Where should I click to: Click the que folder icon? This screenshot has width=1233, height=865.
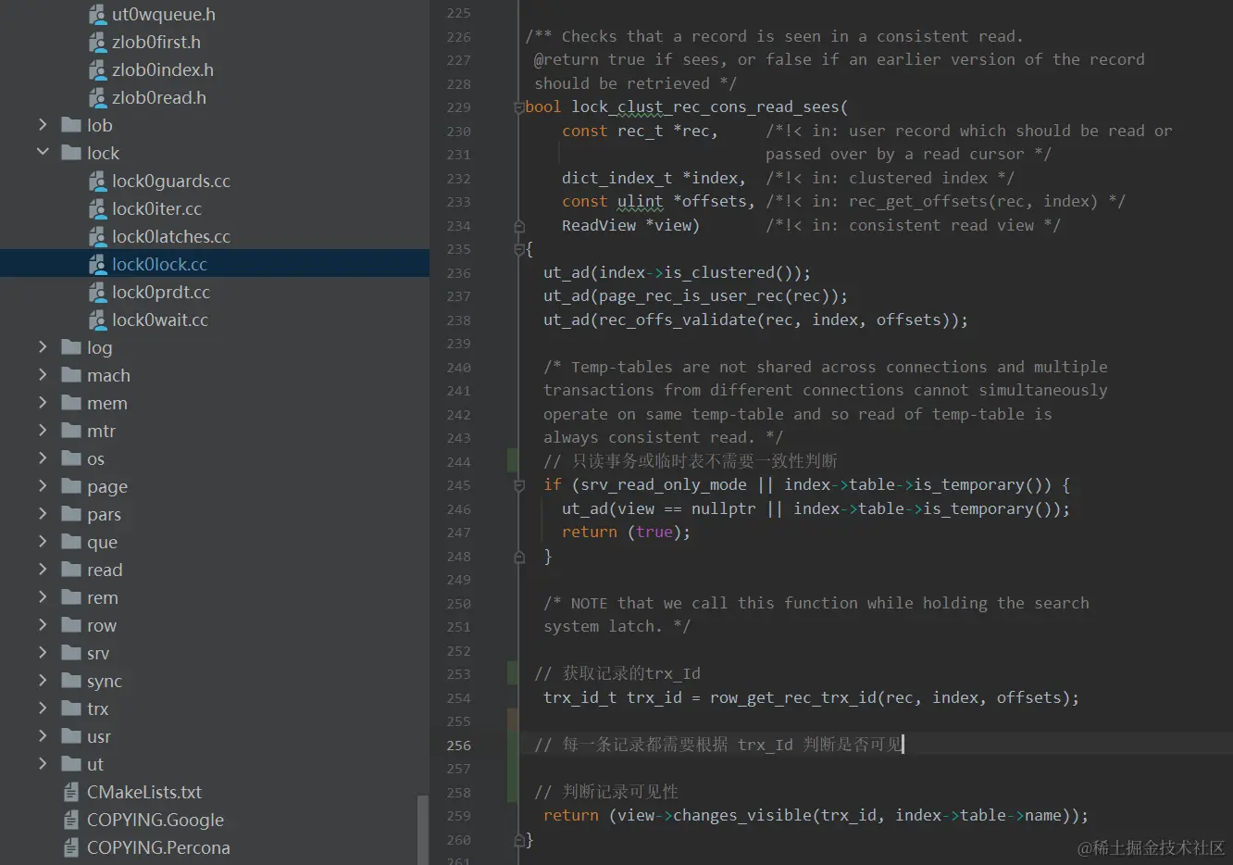71,542
